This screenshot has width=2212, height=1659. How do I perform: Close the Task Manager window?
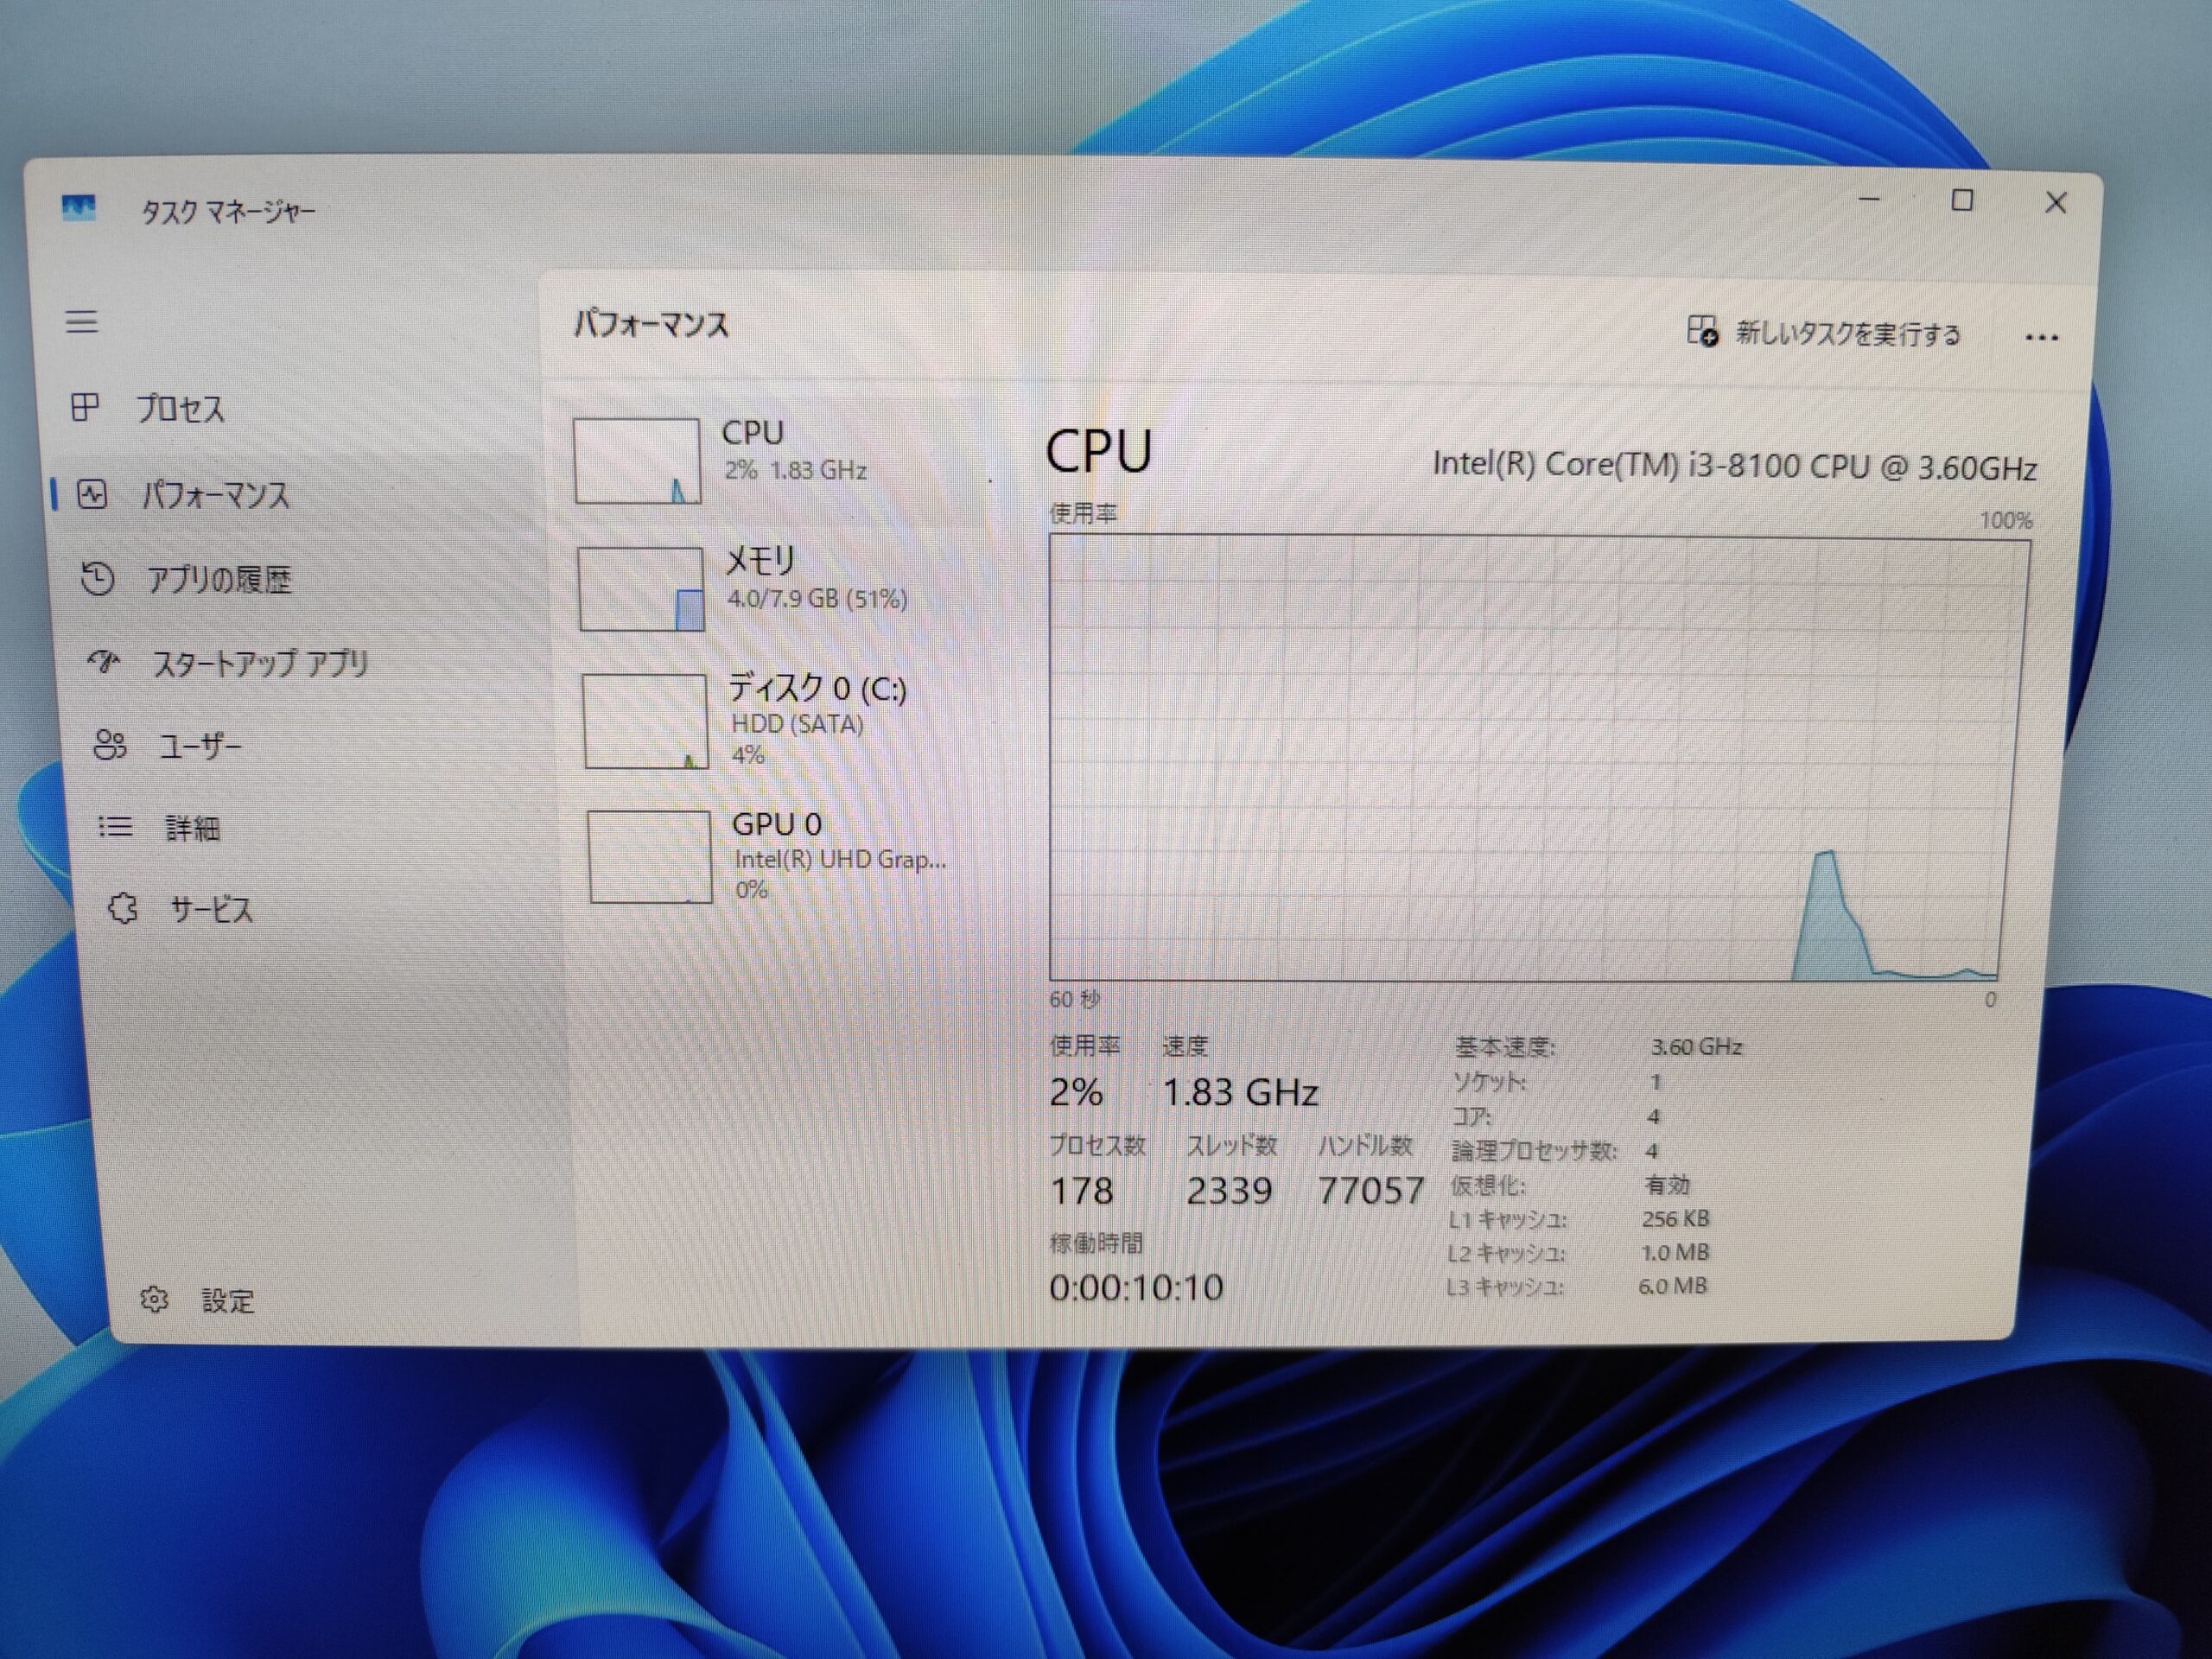coord(2056,203)
